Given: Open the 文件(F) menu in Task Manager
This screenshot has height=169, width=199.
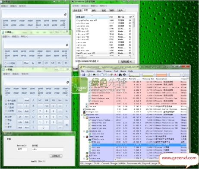Looking at the screenshot, I should coord(76,6).
